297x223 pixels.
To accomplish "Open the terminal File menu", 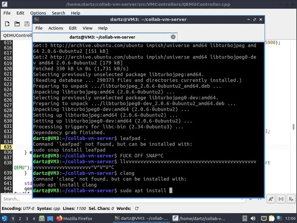I will tap(39, 28).
